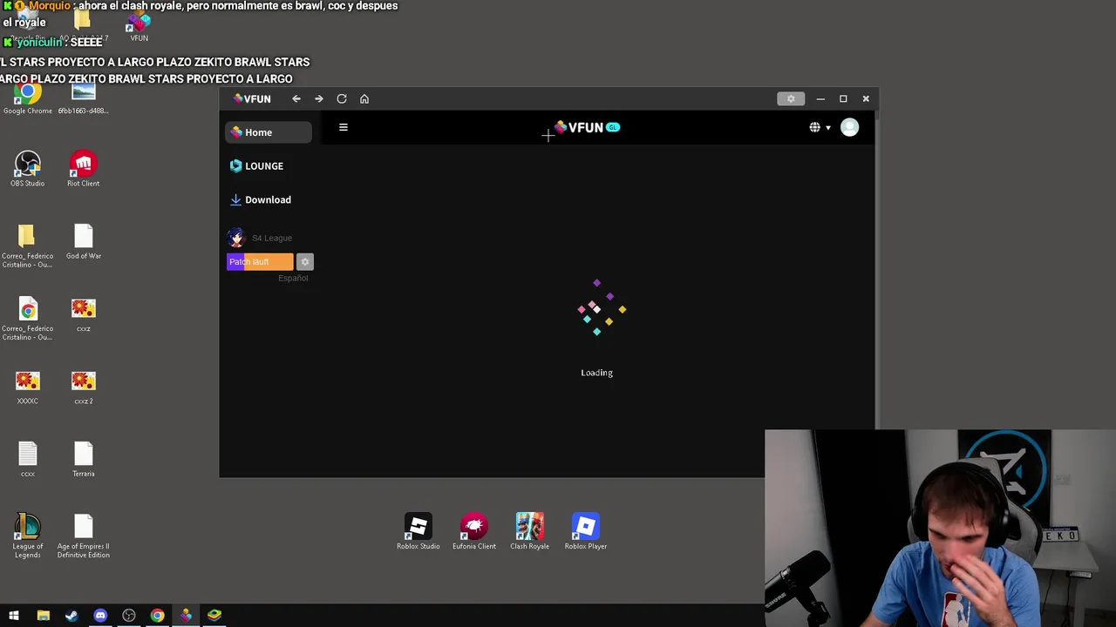Image resolution: width=1116 pixels, height=627 pixels.
Task: Select Clash Royale desktop shortcut
Action: (x=530, y=531)
